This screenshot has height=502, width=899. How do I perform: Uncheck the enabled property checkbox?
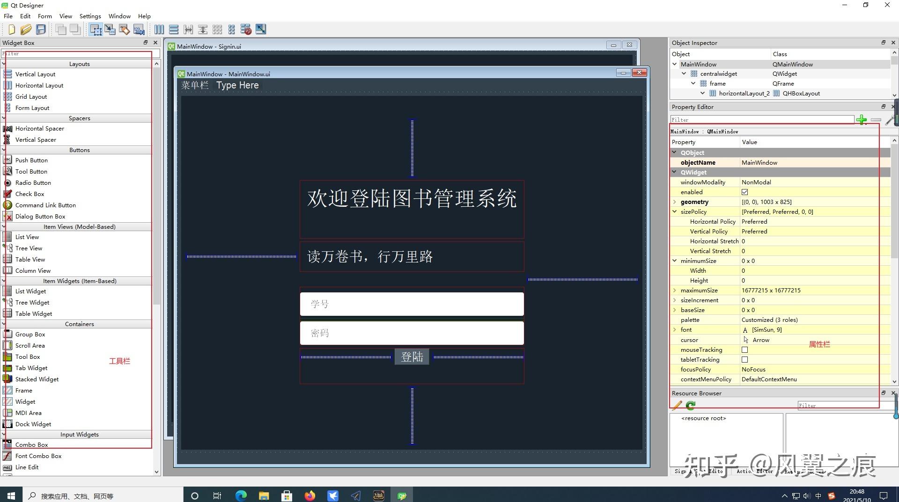click(744, 192)
